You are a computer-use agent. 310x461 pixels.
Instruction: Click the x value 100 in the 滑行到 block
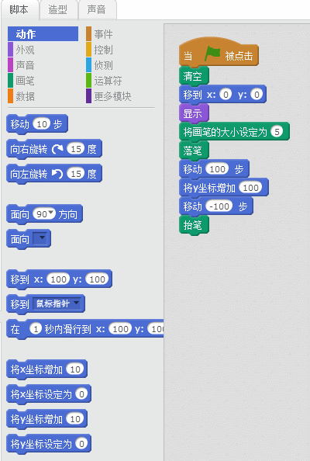[x=120, y=329]
